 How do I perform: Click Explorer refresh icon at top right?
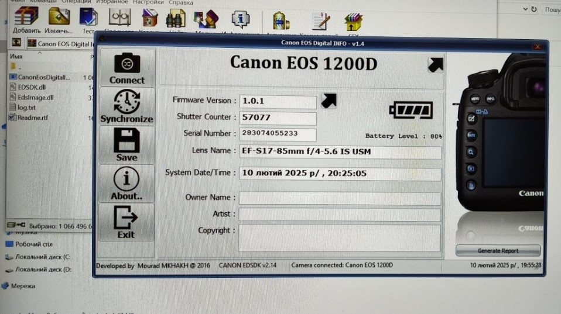click(x=534, y=9)
